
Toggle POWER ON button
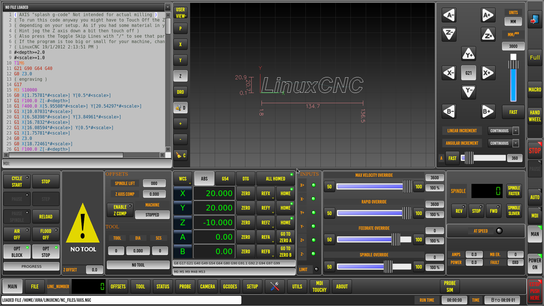[535, 264]
